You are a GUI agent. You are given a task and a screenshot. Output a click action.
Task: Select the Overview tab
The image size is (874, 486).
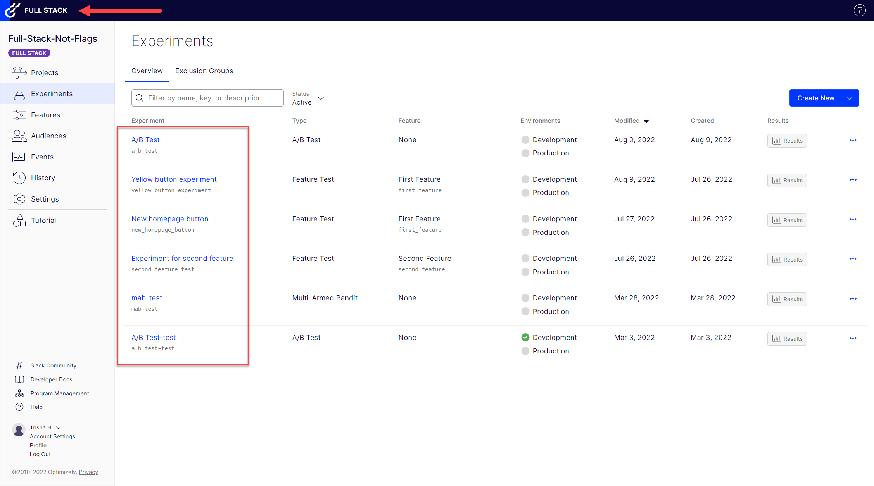click(147, 71)
